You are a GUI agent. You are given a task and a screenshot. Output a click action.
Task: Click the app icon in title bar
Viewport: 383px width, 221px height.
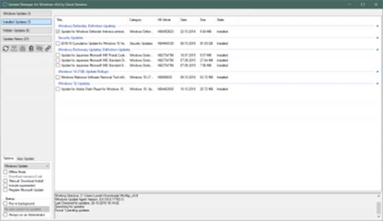[x=4, y=4]
